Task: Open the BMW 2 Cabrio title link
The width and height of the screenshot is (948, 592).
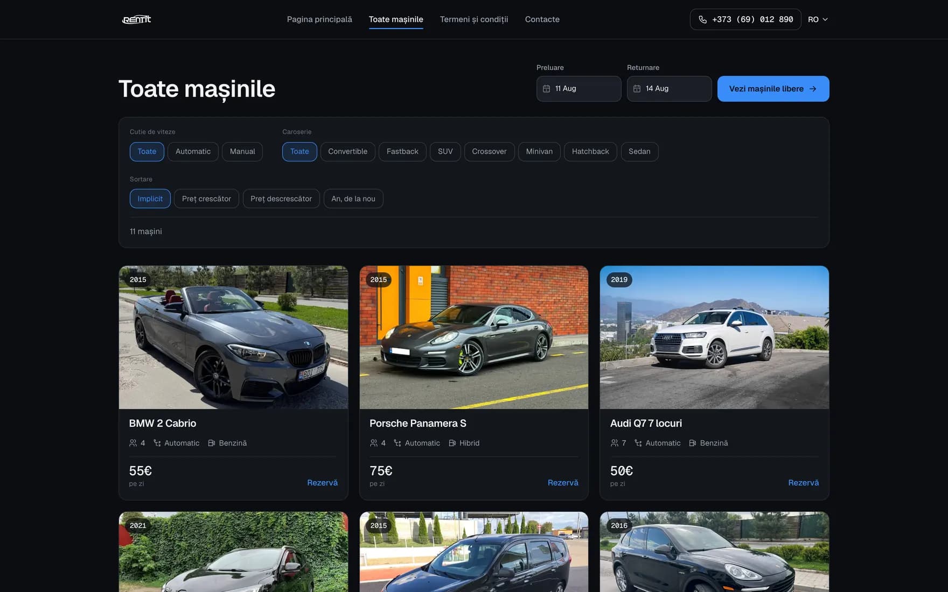Action: [x=163, y=424]
